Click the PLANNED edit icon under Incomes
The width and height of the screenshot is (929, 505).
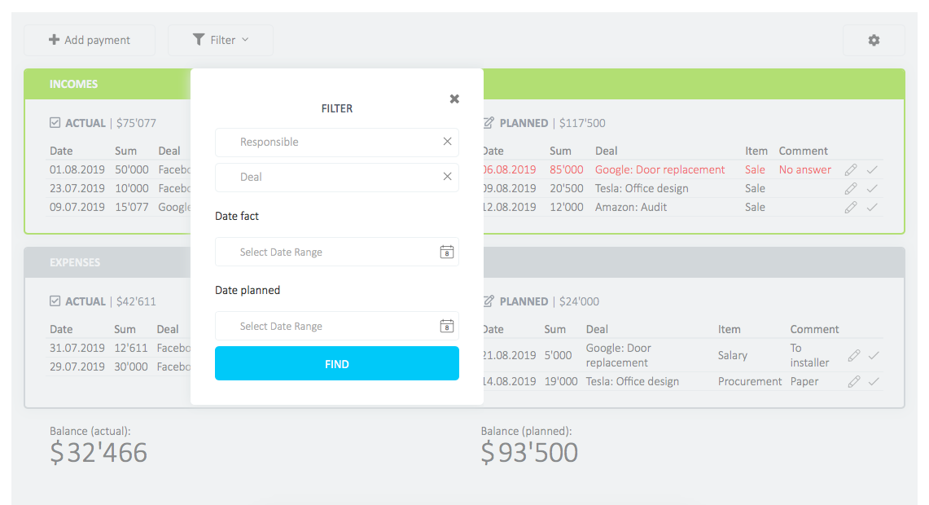[x=489, y=123]
